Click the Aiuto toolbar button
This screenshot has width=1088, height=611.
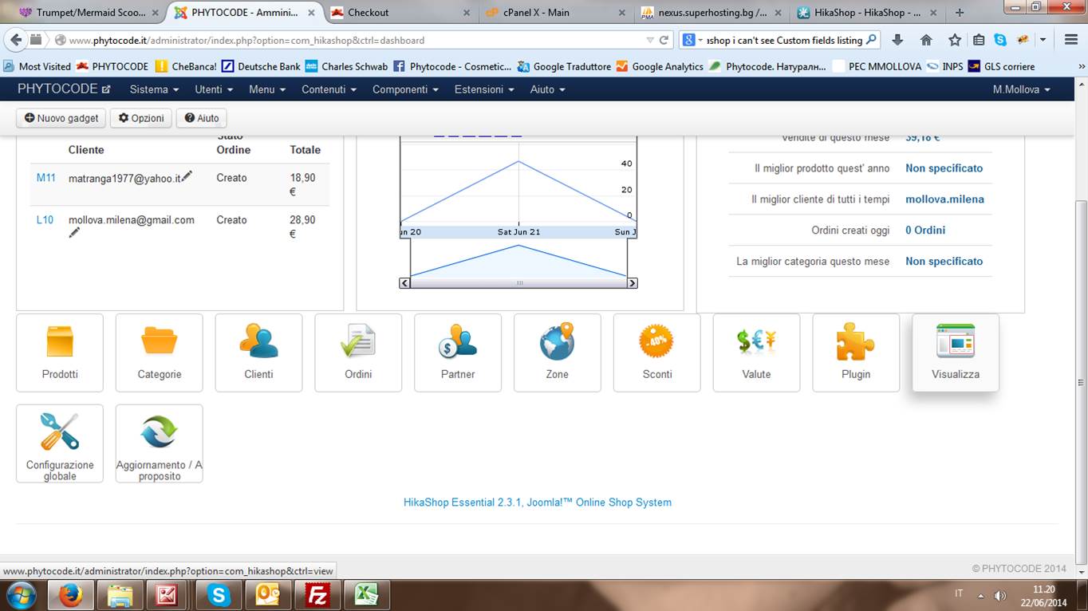201,118
